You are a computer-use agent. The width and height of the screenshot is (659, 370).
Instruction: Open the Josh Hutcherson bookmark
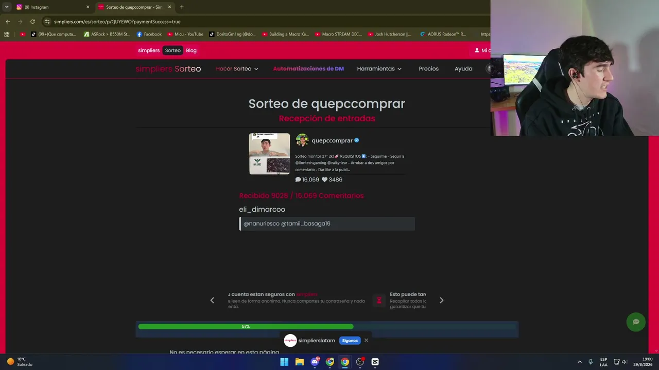pyautogui.click(x=390, y=34)
